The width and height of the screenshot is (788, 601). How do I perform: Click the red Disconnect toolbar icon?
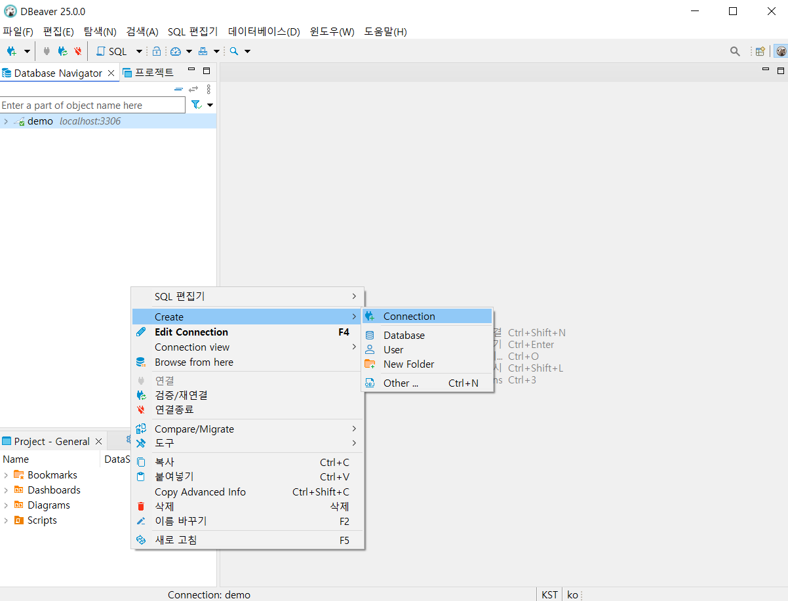(78, 51)
